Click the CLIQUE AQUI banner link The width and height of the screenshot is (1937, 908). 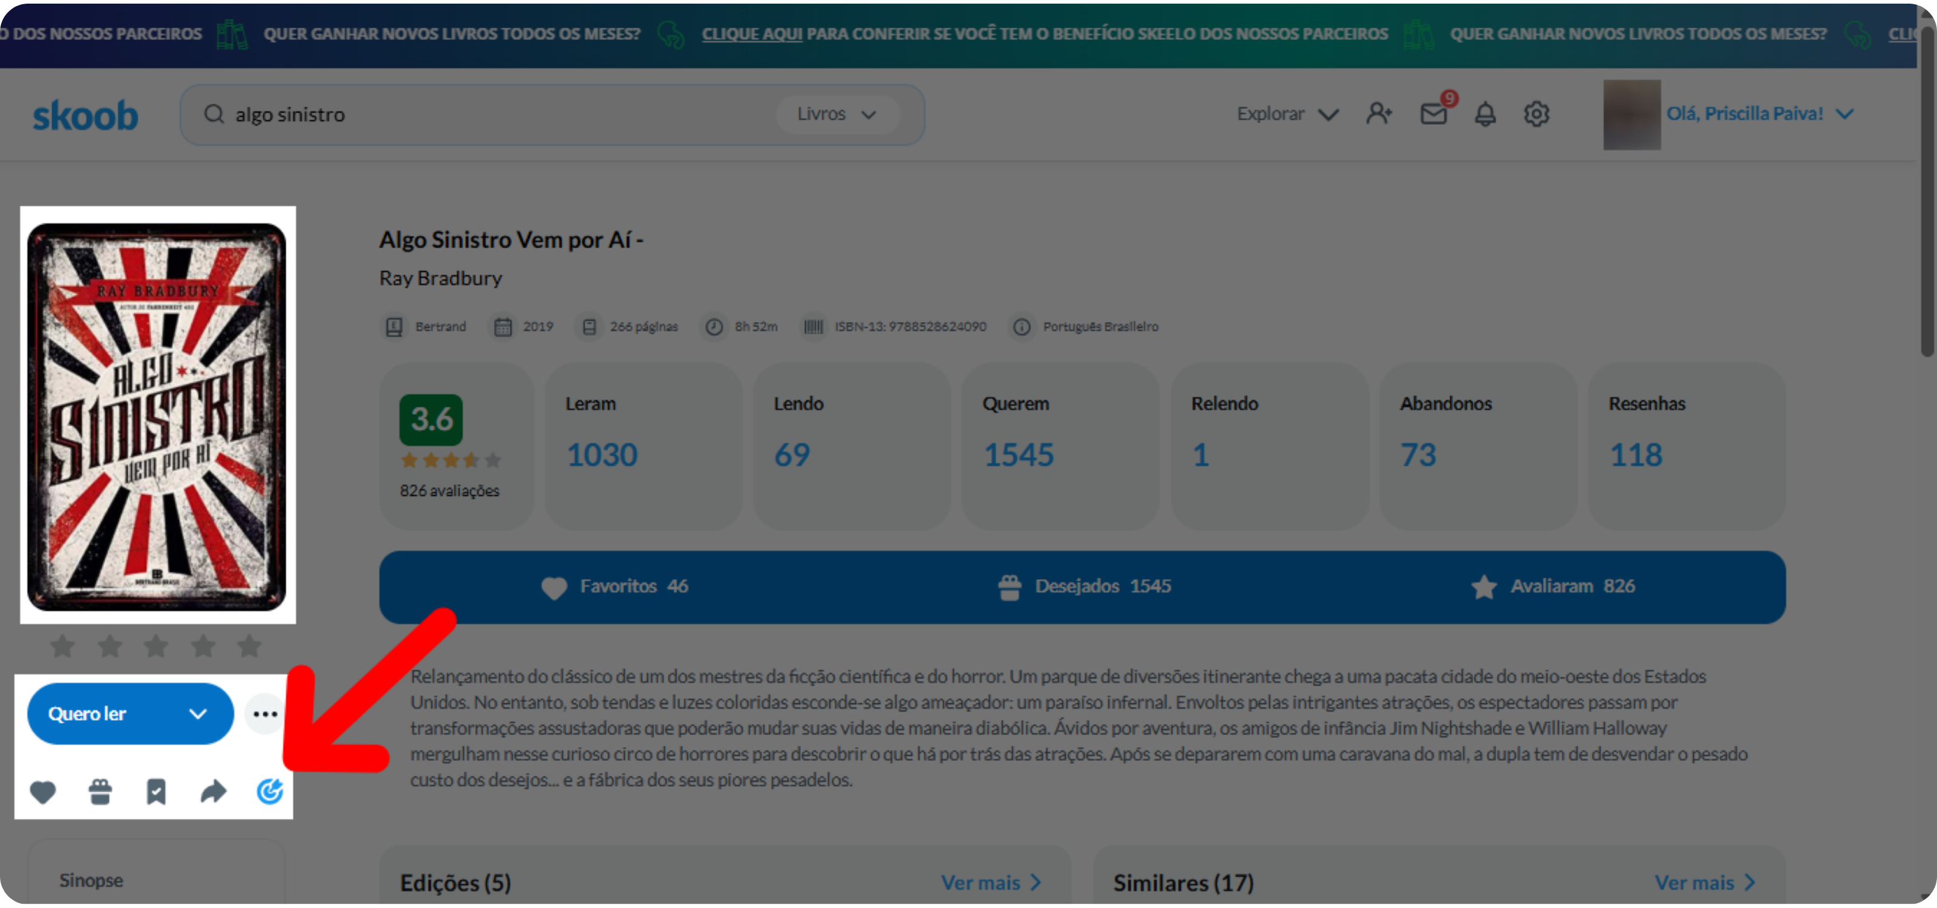[x=752, y=34]
